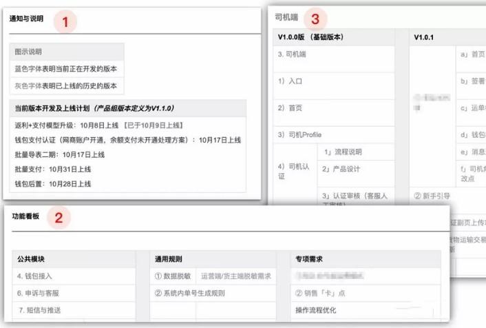
Task: Click the 操作流程优化 row
Action: point(366,310)
